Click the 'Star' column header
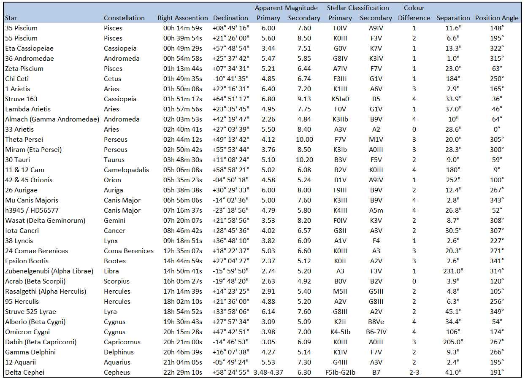The image size is (525, 381). pos(11,18)
